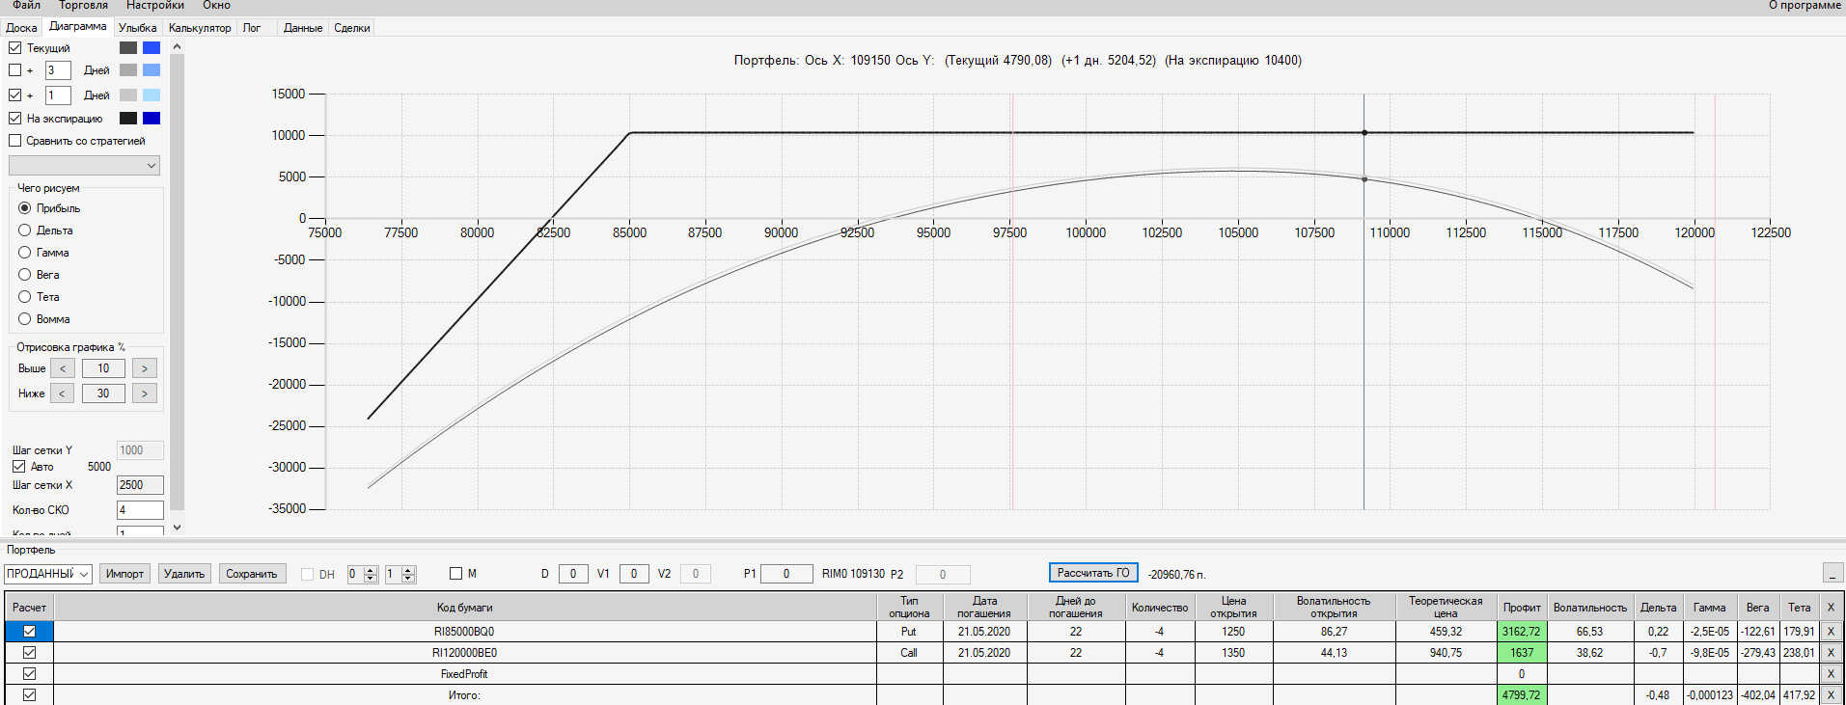This screenshot has width=1846, height=705.
Task: Click the down arrow of the settings panel scrollbar
Action: (x=177, y=528)
